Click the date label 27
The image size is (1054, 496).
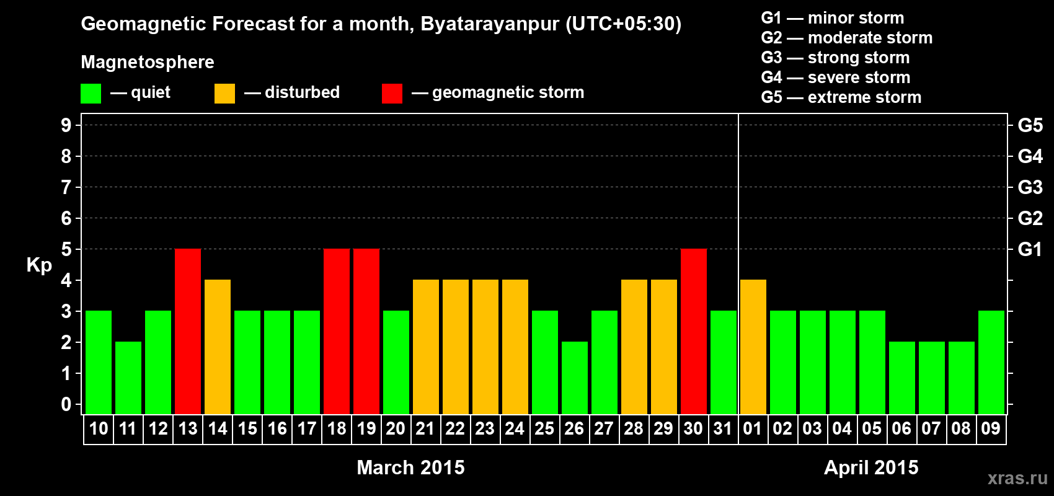pos(604,429)
